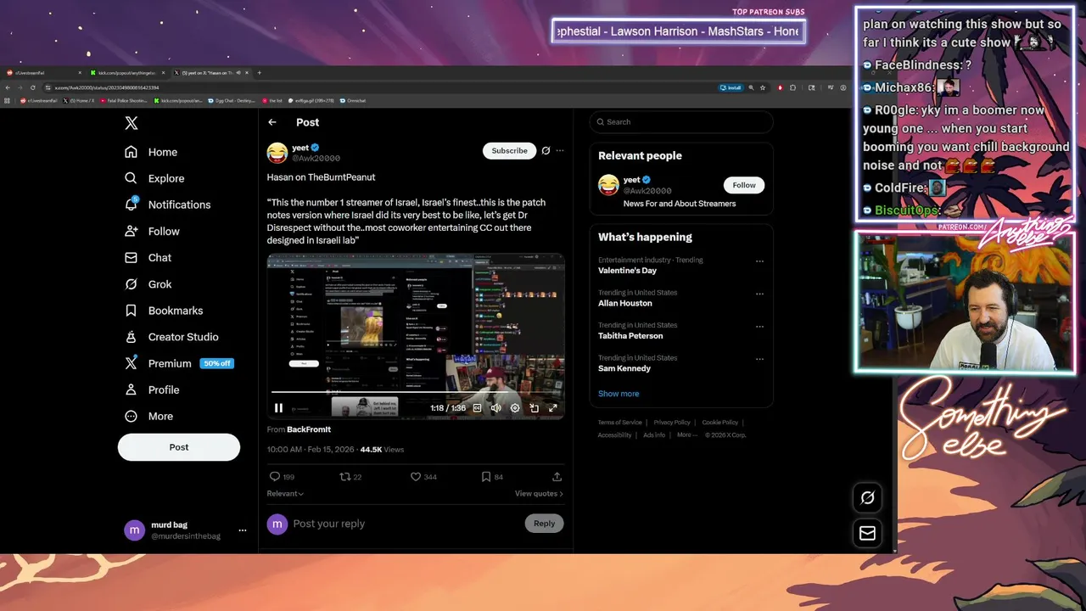Open Notifications from the sidebar
The height and width of the screenshot is (611, 1086).
pyautogui.click(x=168, y=205)
